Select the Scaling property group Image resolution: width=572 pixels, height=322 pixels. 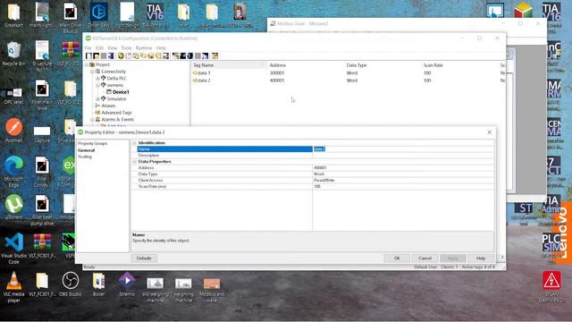pyautogui.click(x=85, y=157)
